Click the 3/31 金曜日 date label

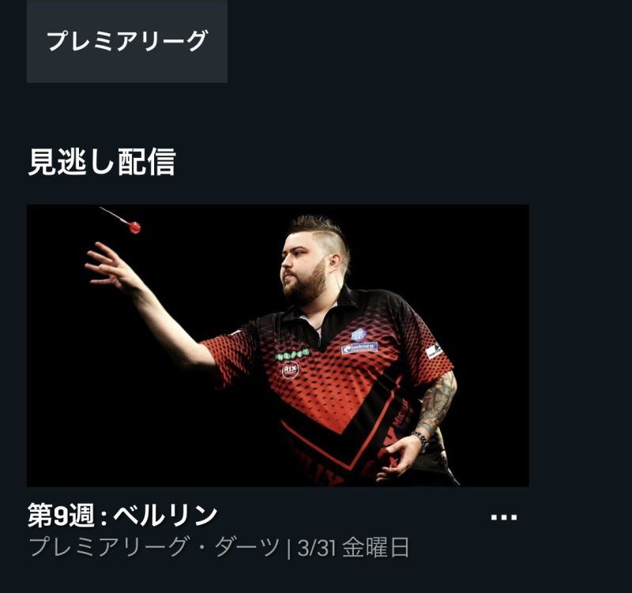click(353, 547)
